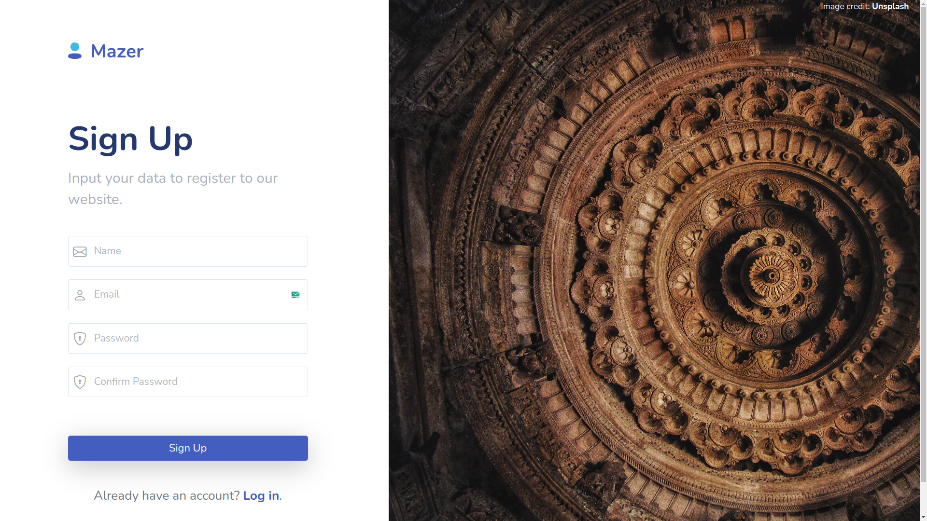Focus the Email input field
927x521 pixels.
click(188, 295)
